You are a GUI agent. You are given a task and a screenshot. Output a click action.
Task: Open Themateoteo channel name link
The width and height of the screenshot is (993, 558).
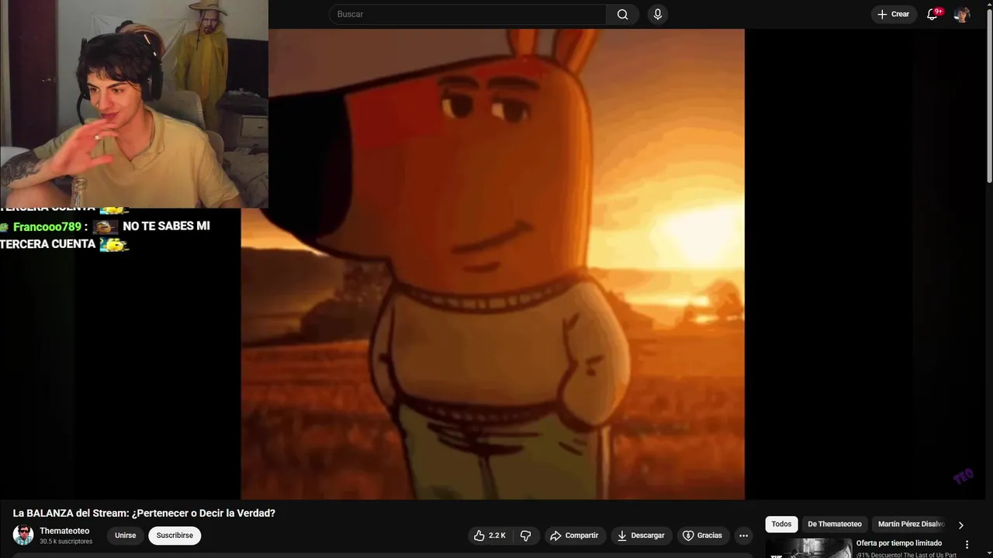pyautogui.click(x=64, y=531)
